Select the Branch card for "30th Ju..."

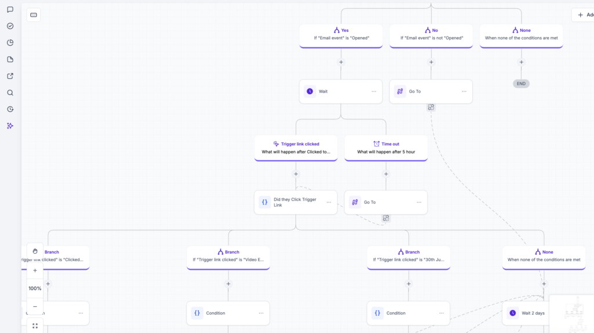coord(409,258)
